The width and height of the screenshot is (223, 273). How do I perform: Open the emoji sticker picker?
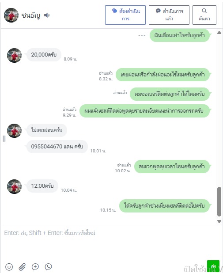9,266
